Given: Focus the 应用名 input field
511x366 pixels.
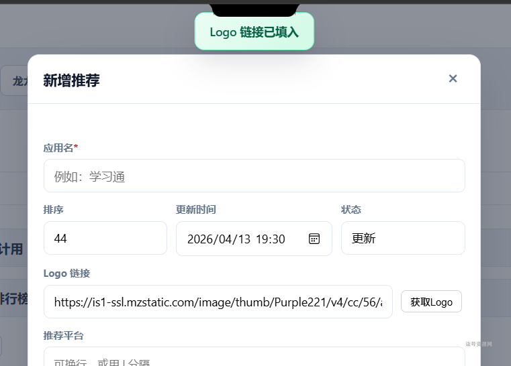Looking at the screenshot, I should pos(254,176).
